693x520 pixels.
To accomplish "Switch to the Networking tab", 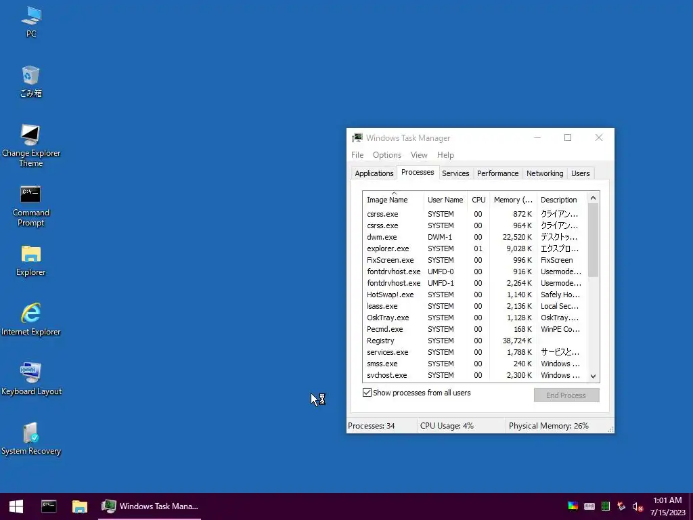I will tap(545, 173).
